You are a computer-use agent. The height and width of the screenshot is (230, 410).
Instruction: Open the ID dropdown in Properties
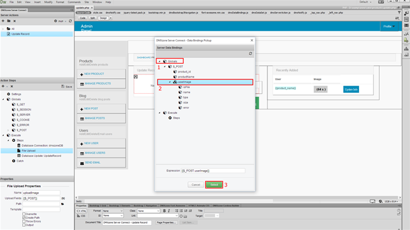click(x=112, y=216)
